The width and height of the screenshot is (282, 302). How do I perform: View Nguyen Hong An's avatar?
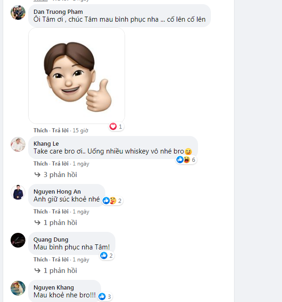[18, 192]
